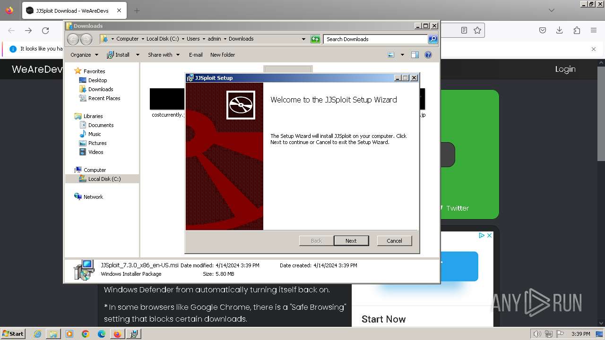Open address bar history dropdown arrow
The image size is (605, 340).
point(303,39)
